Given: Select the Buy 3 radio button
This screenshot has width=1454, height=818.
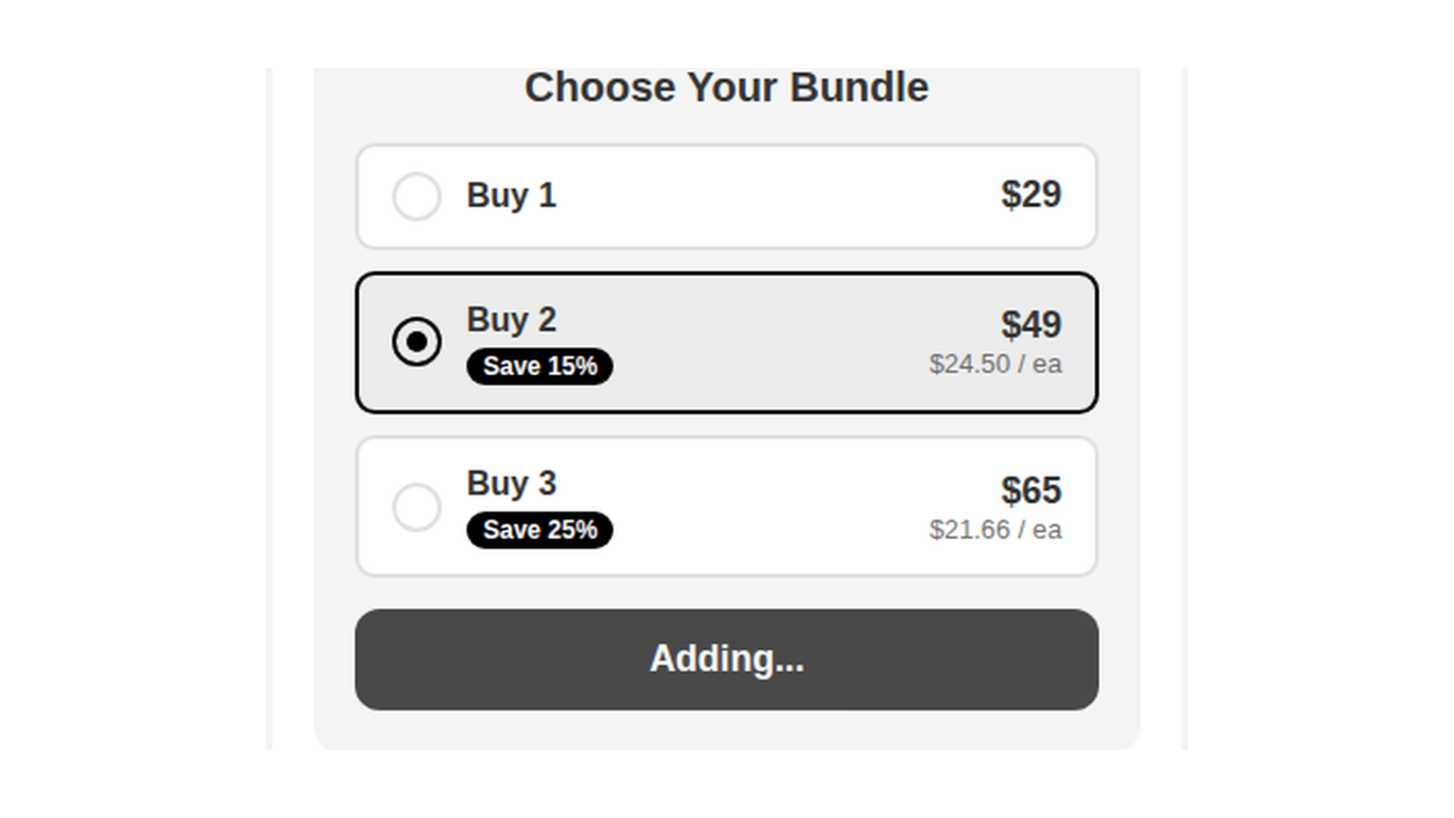Looking at the screenshot, I should click(417, 507).
